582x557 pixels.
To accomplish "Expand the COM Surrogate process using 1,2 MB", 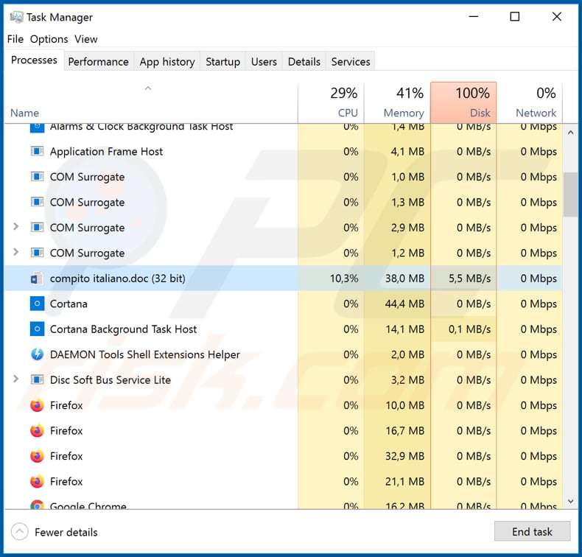I will (x=16, y=253).
